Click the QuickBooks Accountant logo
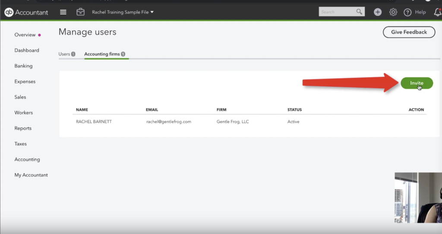Viewport: 442px width, 234px height. [x=26, y=12]
